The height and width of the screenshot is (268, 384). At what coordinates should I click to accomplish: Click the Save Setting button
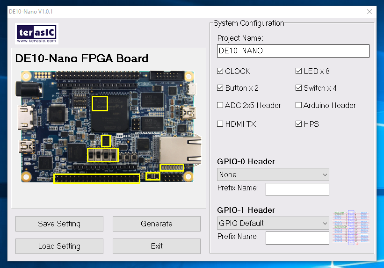(59, 224)
